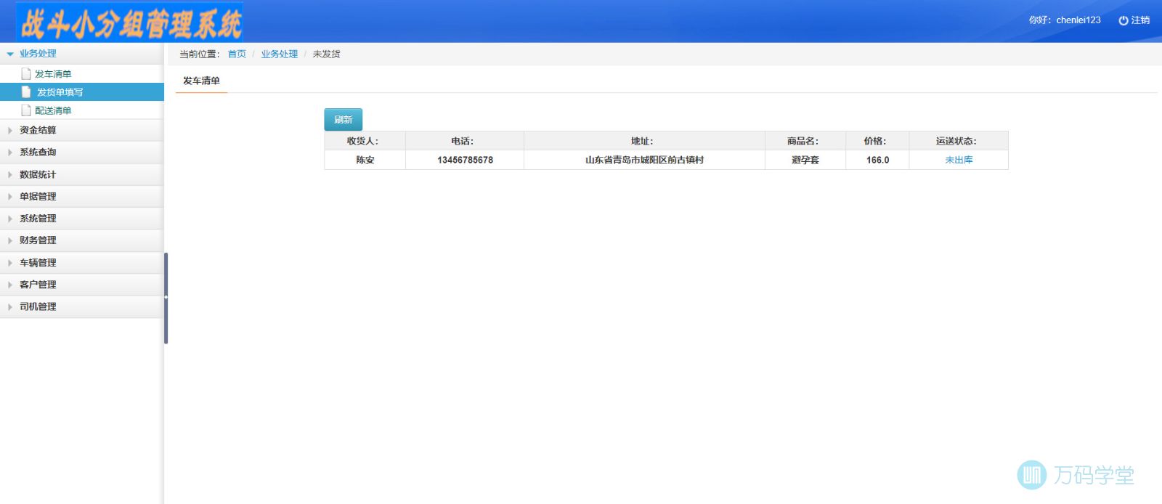The height and width of the screenshot is (504, 1162).
Task: Click the page icon next to 发货单填写
Action: click(26, 92)
